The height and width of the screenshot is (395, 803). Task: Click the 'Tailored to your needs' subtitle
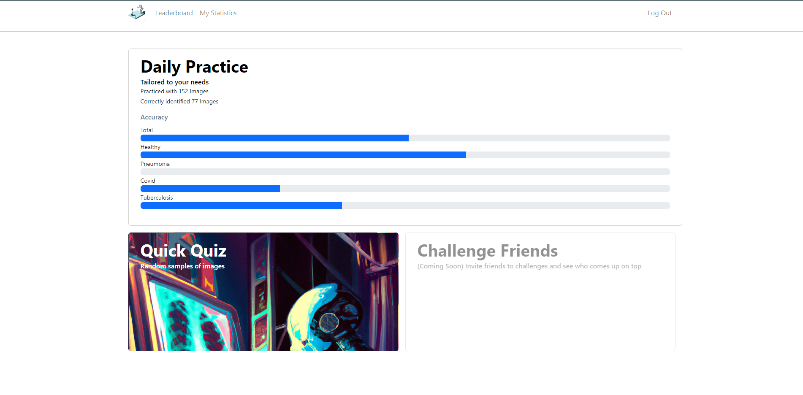[174, 82]
